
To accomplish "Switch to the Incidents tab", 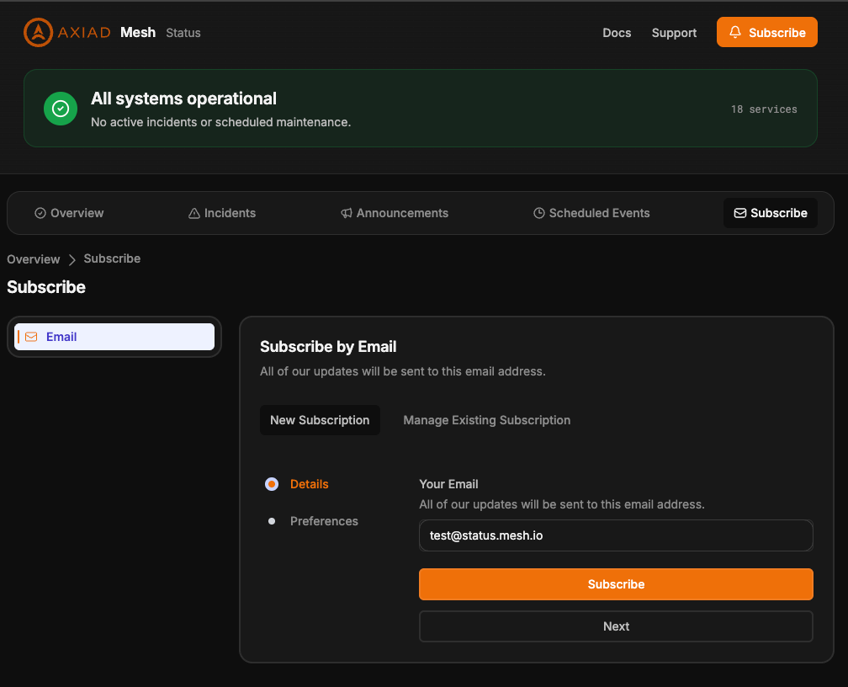I will [222, 213].
